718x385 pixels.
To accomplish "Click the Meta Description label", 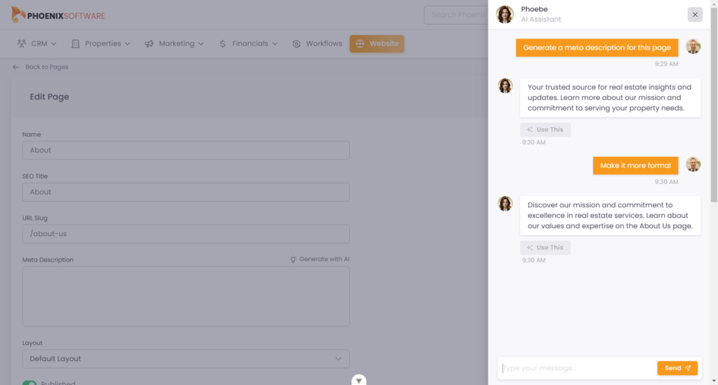I will pos(48,260).
